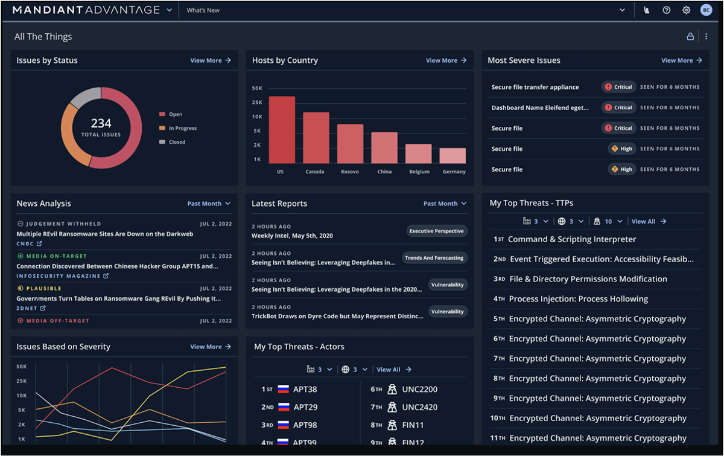Click the Help question mark icon
Screen dimensions: 724x456
pyautogui.click(x=665, y=10)
